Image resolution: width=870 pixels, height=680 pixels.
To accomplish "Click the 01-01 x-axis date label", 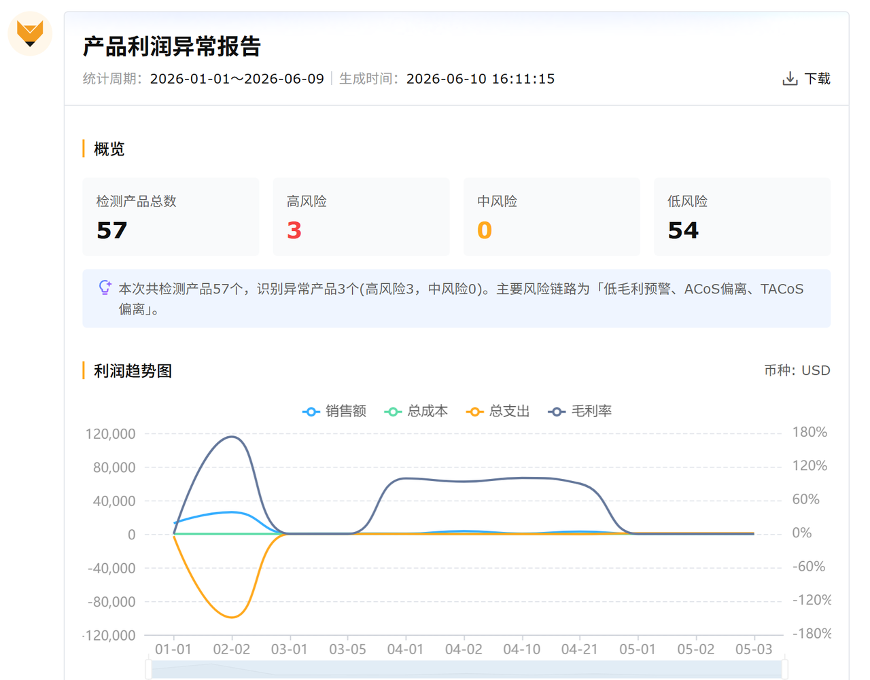I will click(173, 649).
